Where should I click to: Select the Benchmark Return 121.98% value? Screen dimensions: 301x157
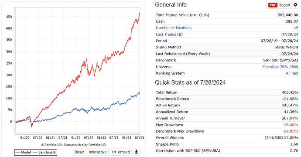point(290,99)
